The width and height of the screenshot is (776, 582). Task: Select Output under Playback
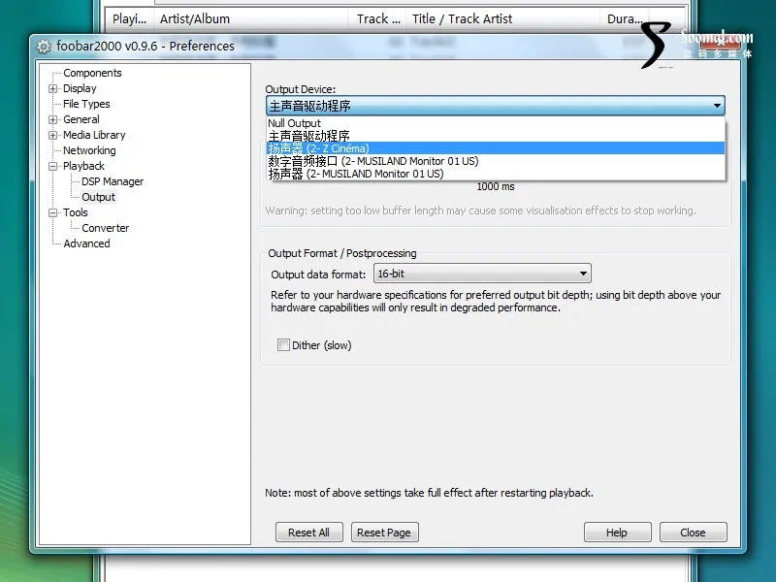point(99,197)
